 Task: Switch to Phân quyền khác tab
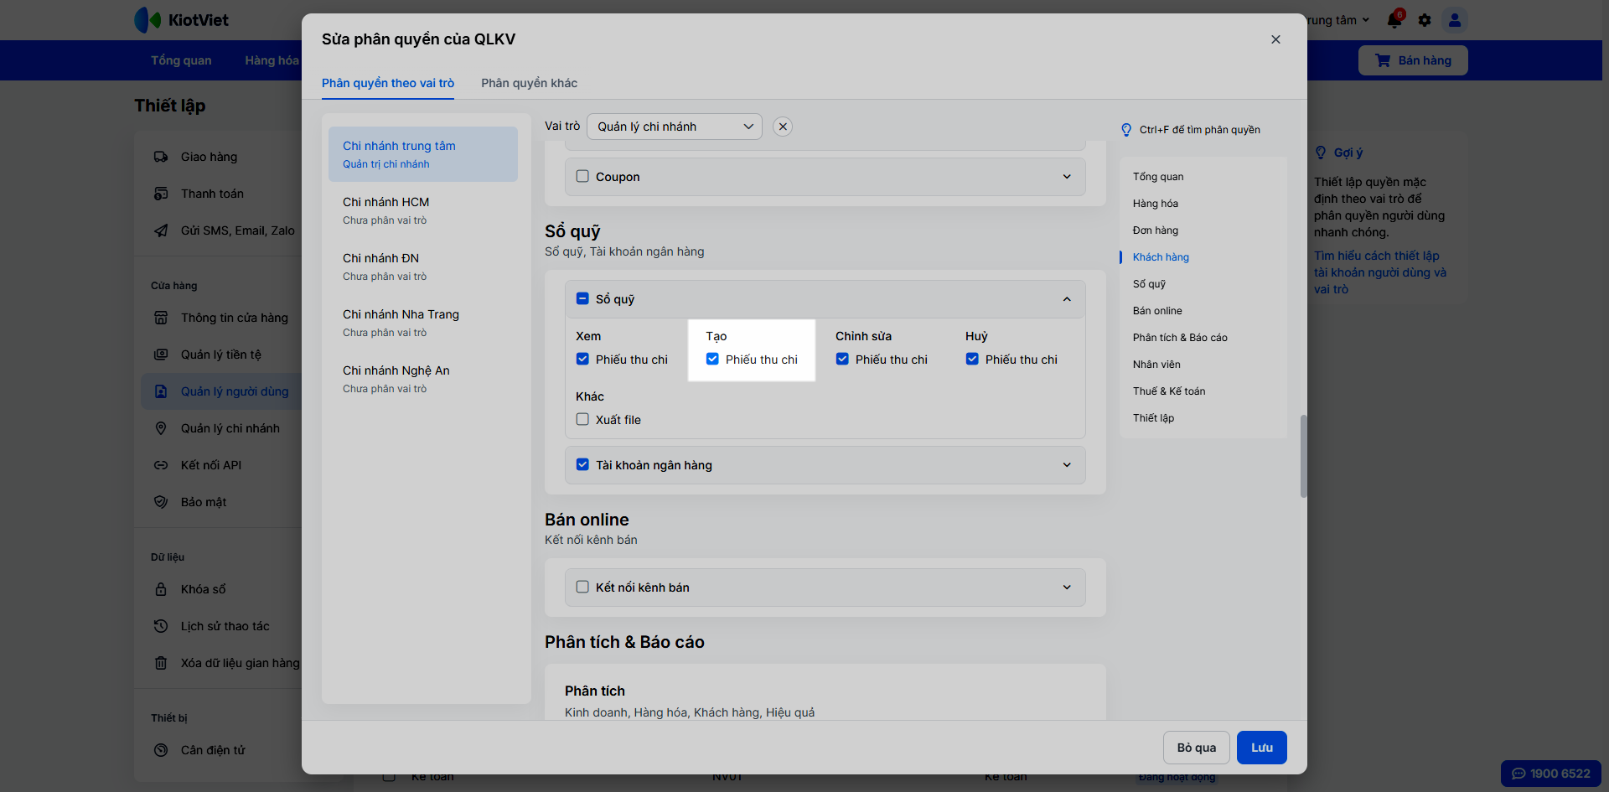click(x=529, y=83)
